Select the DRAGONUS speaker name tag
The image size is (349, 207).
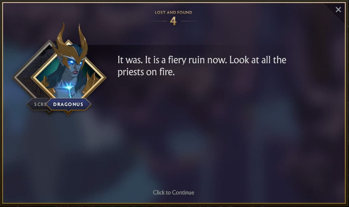click(68, 104)
